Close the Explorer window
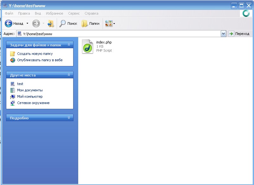254x185 pixels. click(249, 6)
